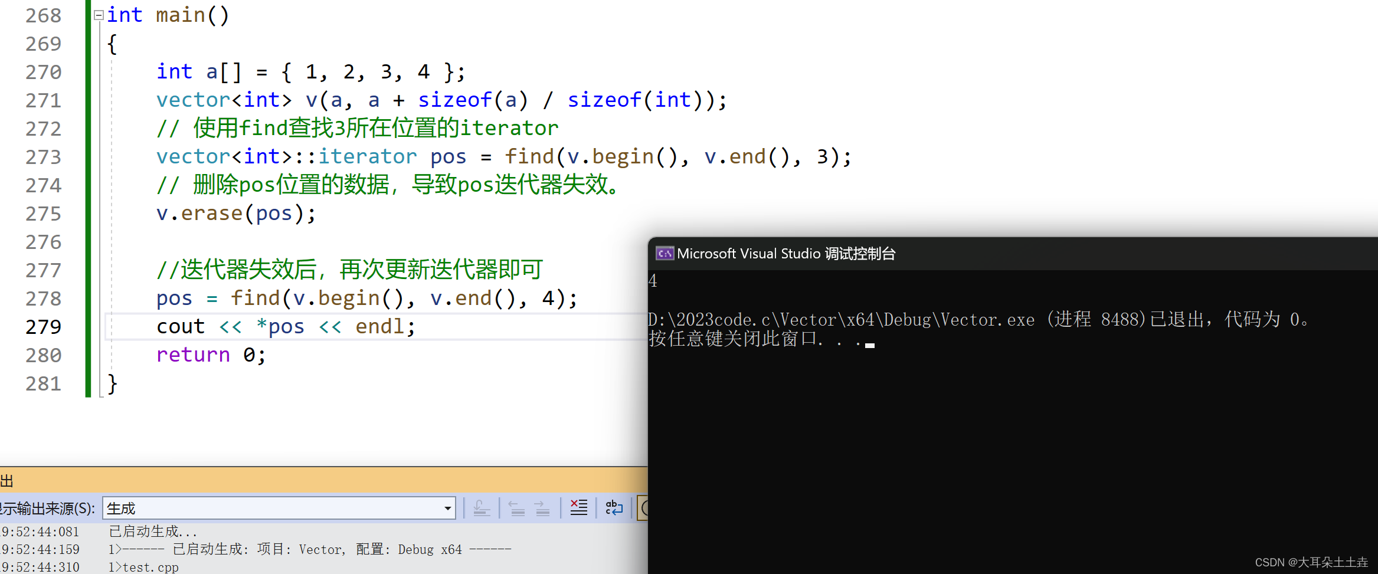Click the previous message icon in output toolbar

tap(517, 508)
